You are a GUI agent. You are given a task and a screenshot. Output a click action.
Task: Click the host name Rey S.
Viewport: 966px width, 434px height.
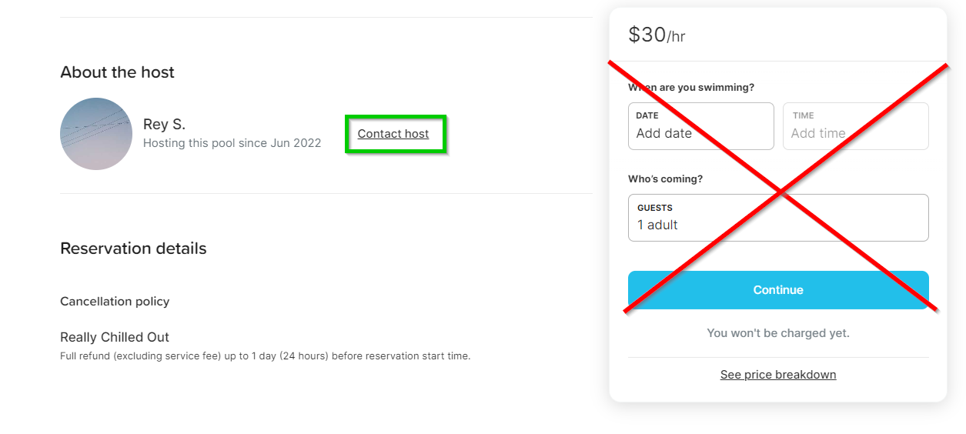pyautogui.click(x=164, y=125)
